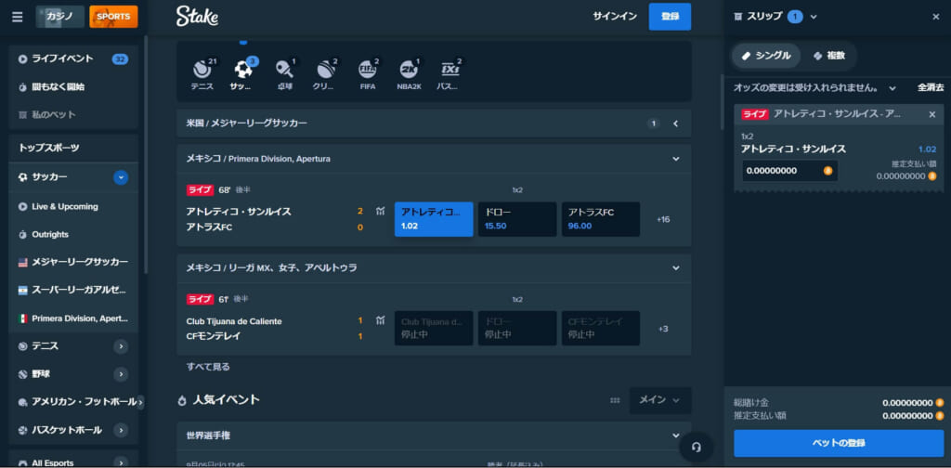
Task: Click the bet amount input field
Action: click(782, 171)
